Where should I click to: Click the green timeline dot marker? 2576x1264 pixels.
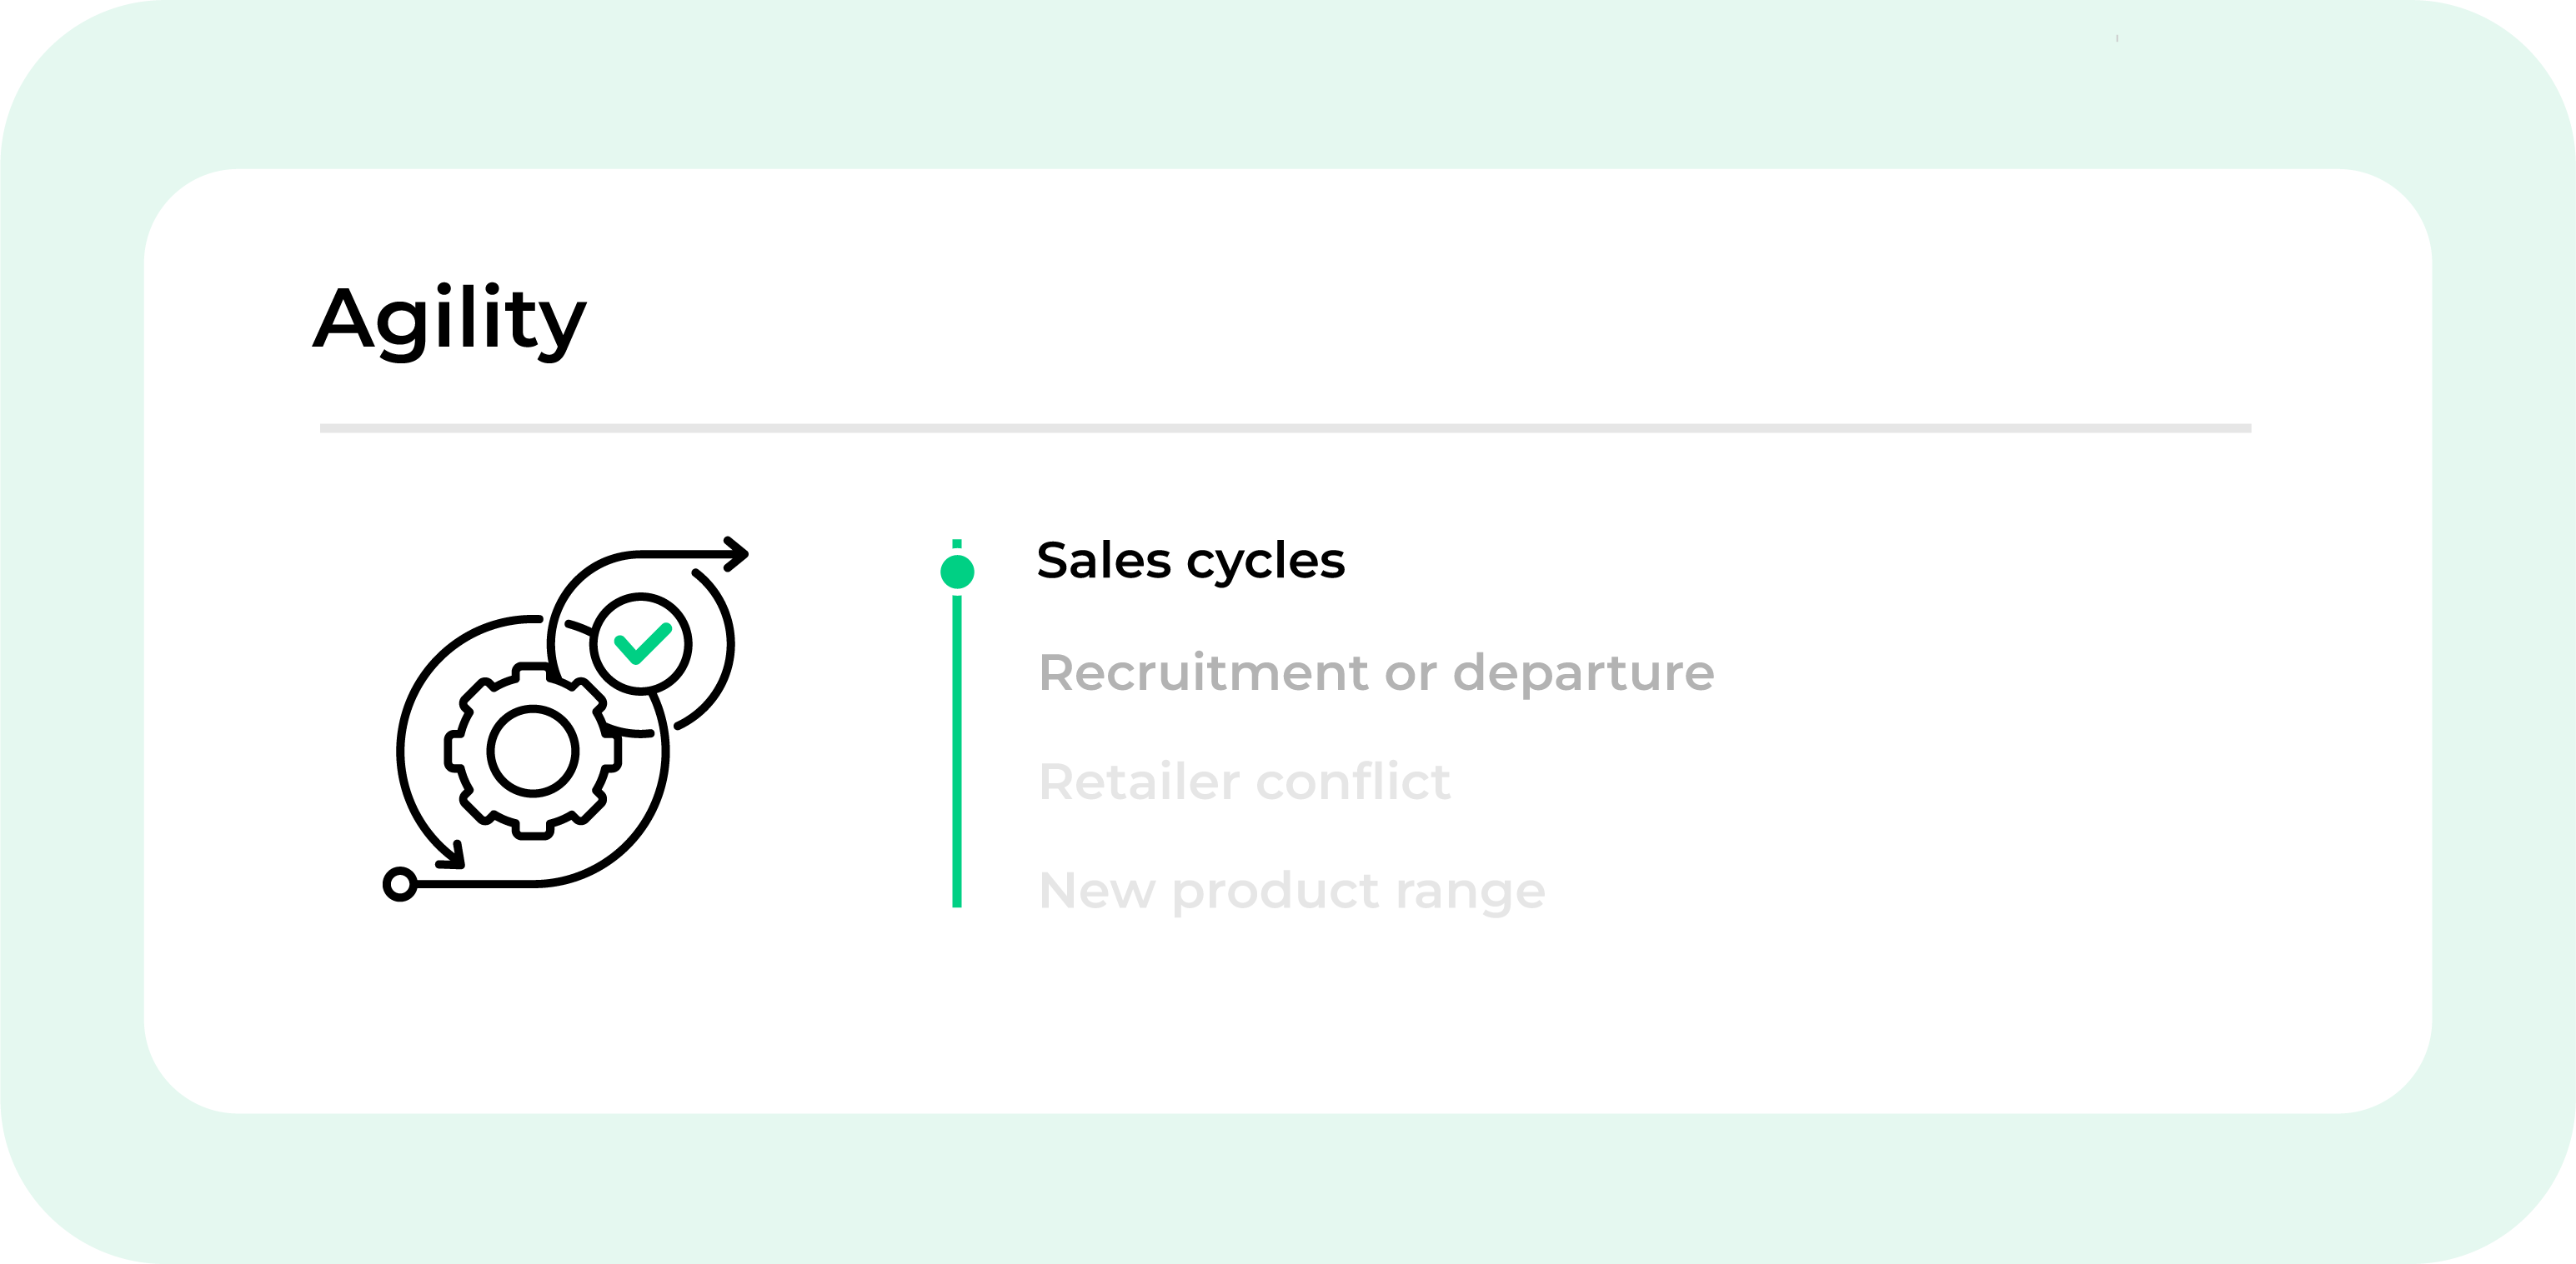pos(957,572)
